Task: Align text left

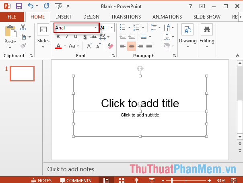Action: point(123,46)
